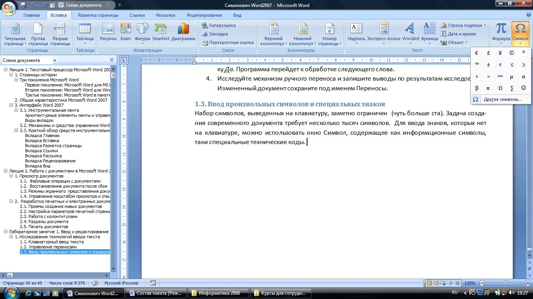Add a bookmark (Закладка)

[x=215, y=34]
